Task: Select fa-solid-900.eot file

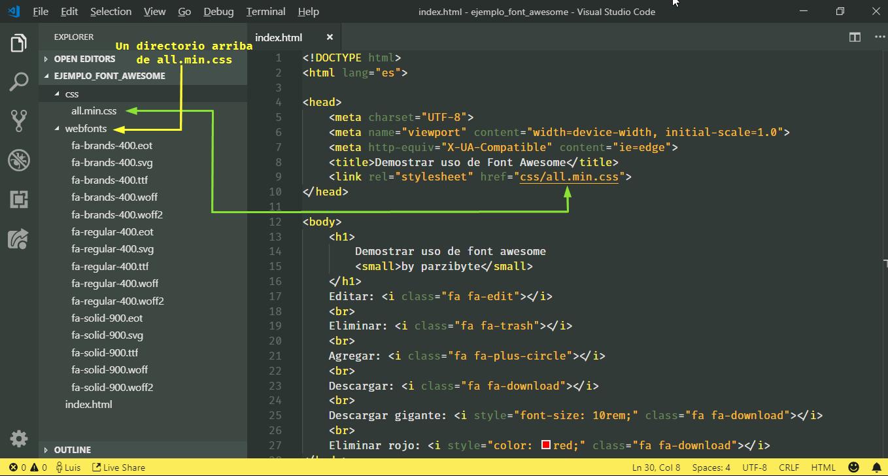Action: [x=107, y=318]
